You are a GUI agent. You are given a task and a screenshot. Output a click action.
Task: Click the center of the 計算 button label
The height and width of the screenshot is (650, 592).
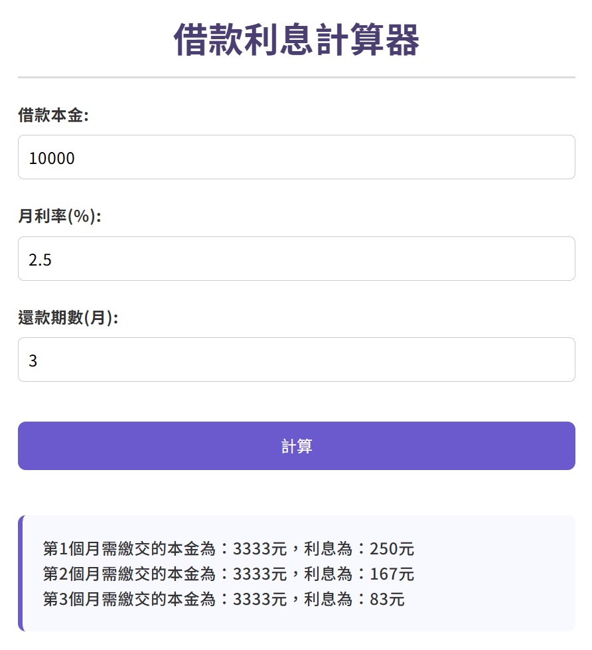point(296,446)
